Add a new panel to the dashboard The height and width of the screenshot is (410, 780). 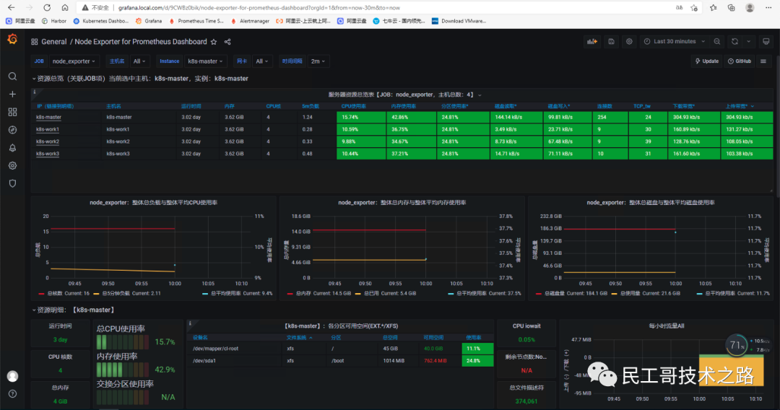pyautogui.click(x=592, y=42)
